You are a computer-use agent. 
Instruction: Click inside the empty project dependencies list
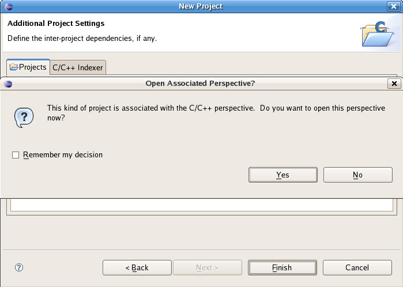click(x=201, y=205)
